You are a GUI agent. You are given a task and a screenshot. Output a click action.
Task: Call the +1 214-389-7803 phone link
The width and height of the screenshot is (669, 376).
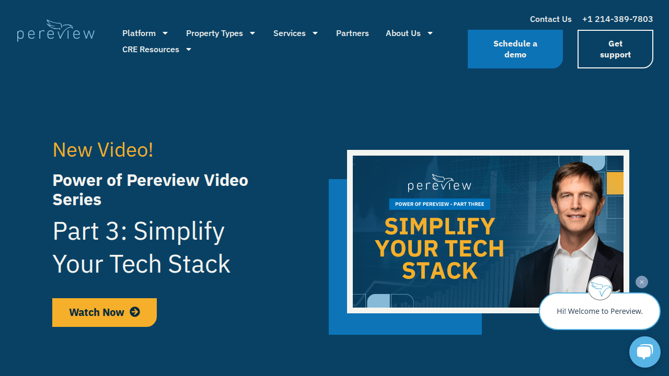click(618, 19)
